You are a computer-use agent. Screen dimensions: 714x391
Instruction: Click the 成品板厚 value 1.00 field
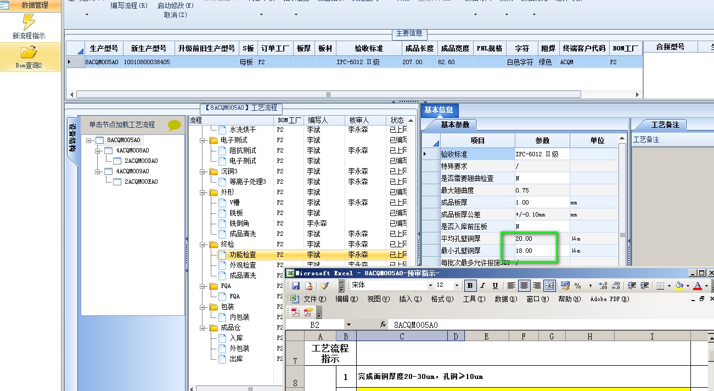(542, 202)
